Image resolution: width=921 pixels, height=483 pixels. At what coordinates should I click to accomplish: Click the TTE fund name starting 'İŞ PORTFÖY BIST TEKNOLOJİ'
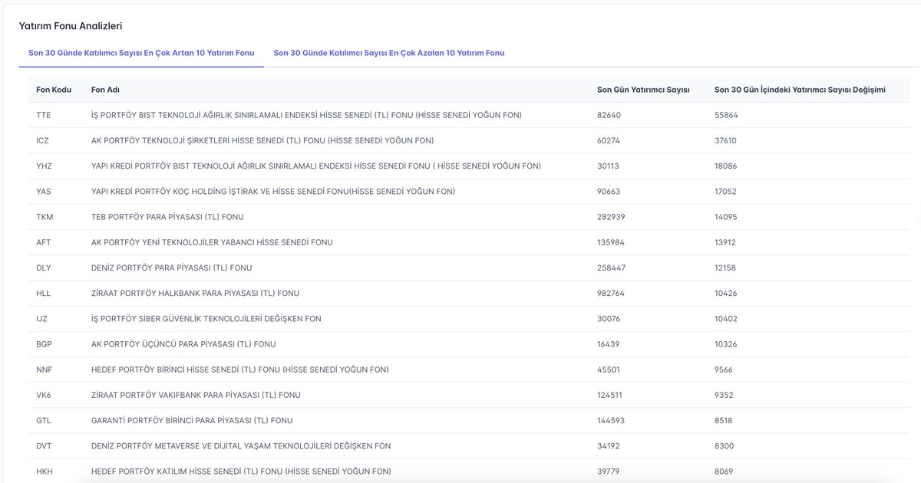[306, 115]
